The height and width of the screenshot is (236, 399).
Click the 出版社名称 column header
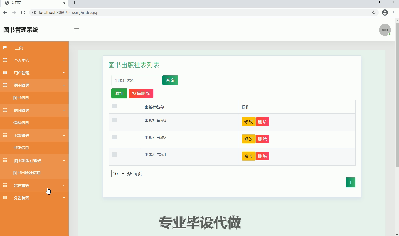click(154, 107)
